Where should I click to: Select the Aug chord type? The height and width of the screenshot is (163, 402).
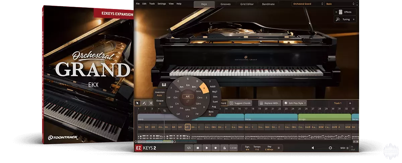[x=214, y=106]
